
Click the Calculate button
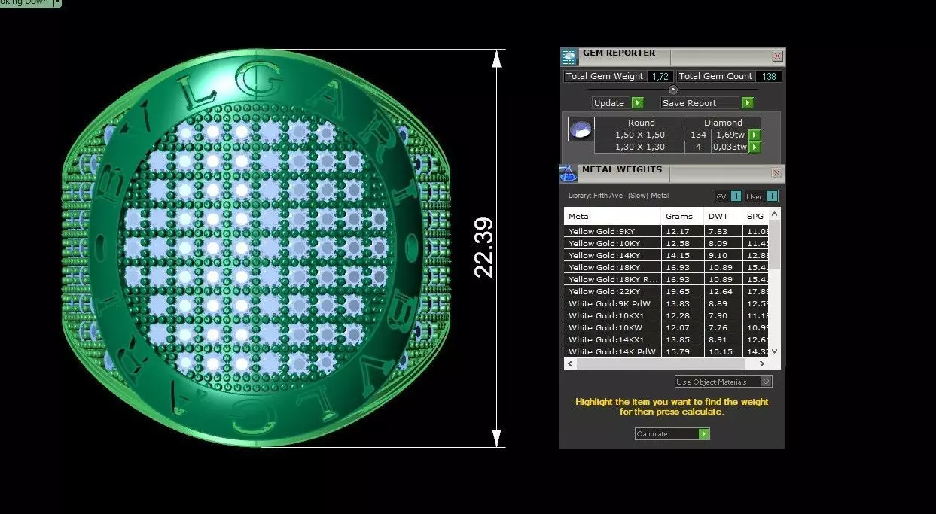click(672, 434)
